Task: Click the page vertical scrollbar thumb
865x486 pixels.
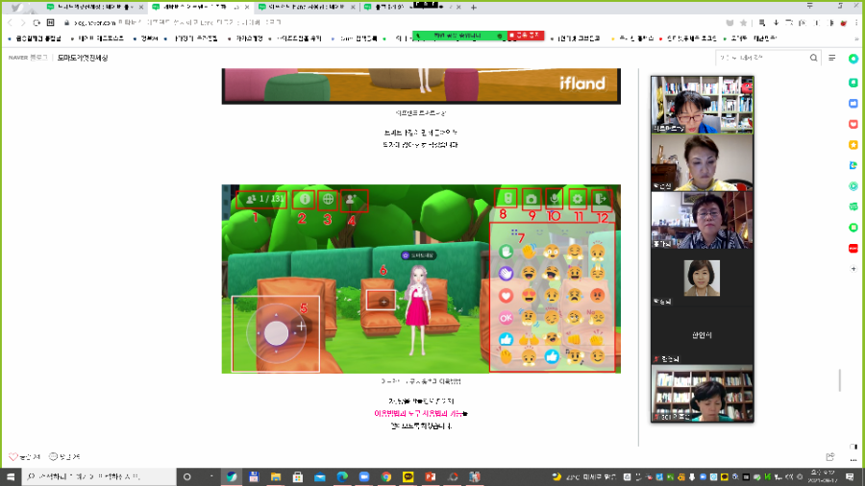Action: 840,380
